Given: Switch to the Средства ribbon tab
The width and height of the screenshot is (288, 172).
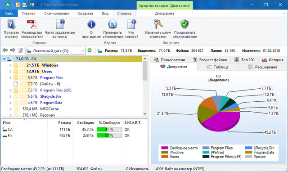Looking at the screenshot, I should coord(85,14).
